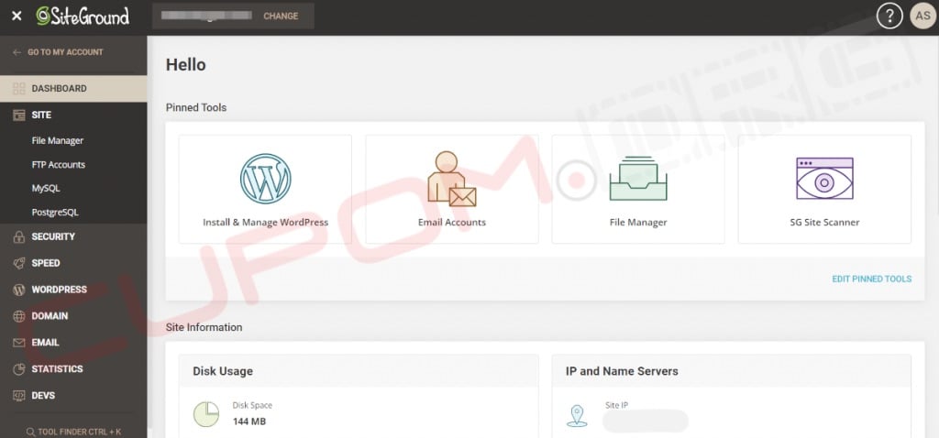Click the Disk Space pie icon
The image size is (939, 438).
tap(206, 414)
